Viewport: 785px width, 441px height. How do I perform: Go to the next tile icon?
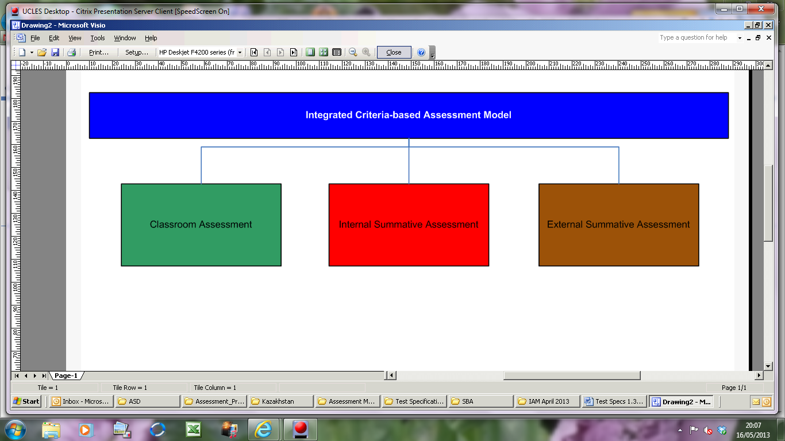[280, 52]
